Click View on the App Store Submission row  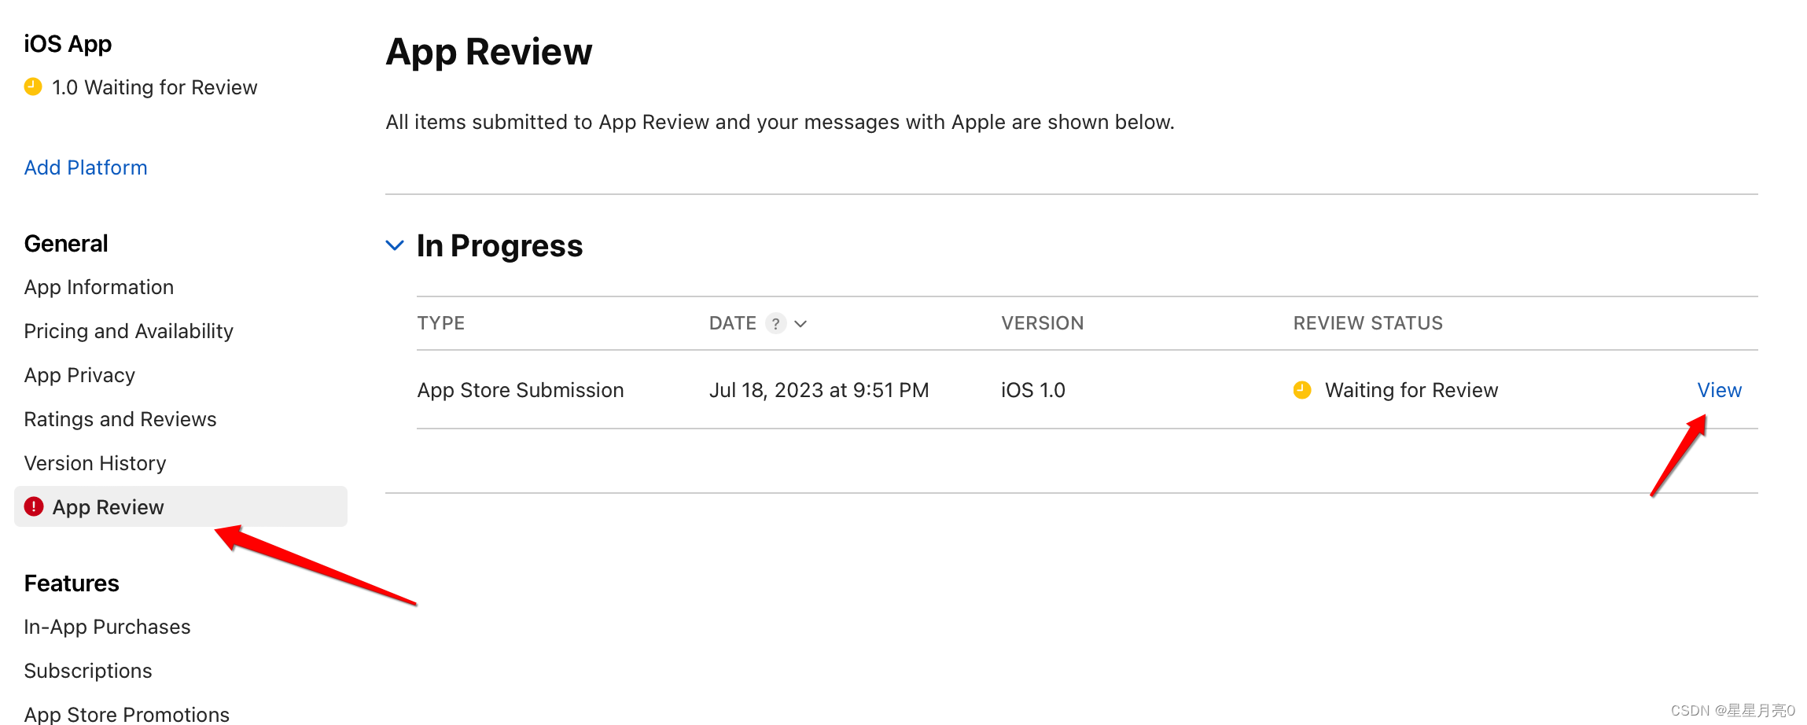pyautogui.click(x=1718, y=389)
